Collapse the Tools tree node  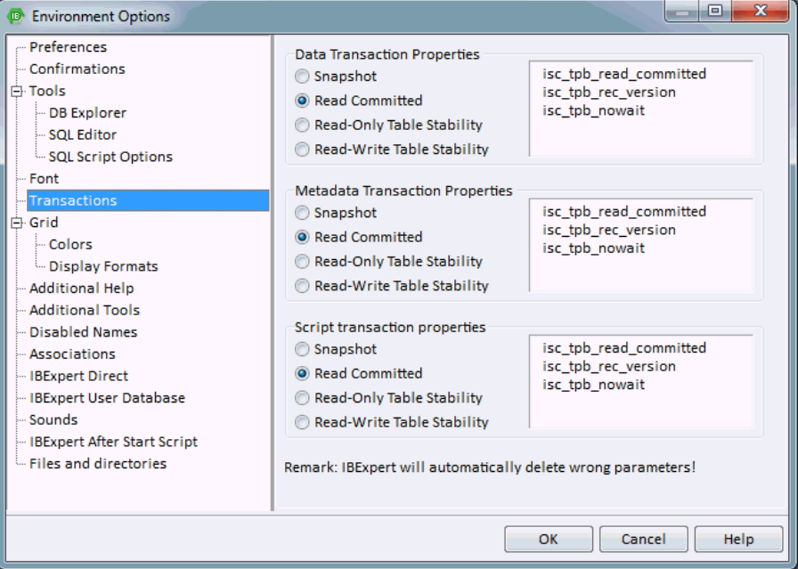pos(17,91)
